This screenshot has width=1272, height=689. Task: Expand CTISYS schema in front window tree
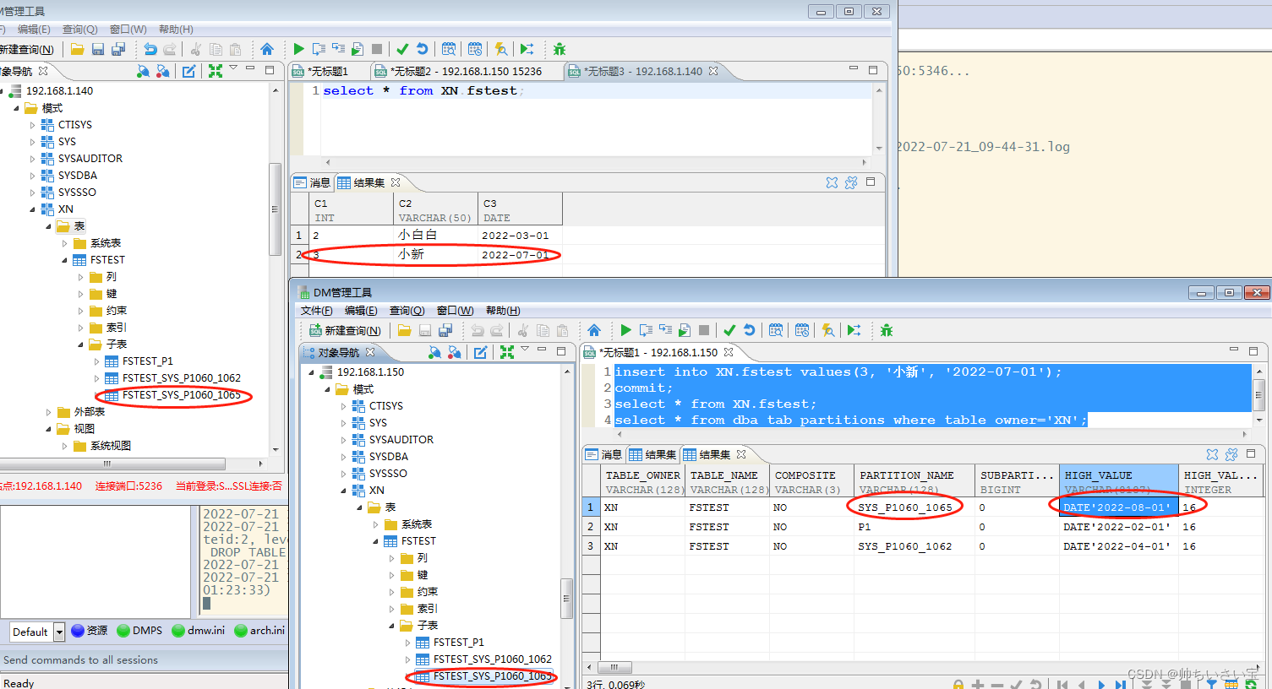tap(344, 406)
